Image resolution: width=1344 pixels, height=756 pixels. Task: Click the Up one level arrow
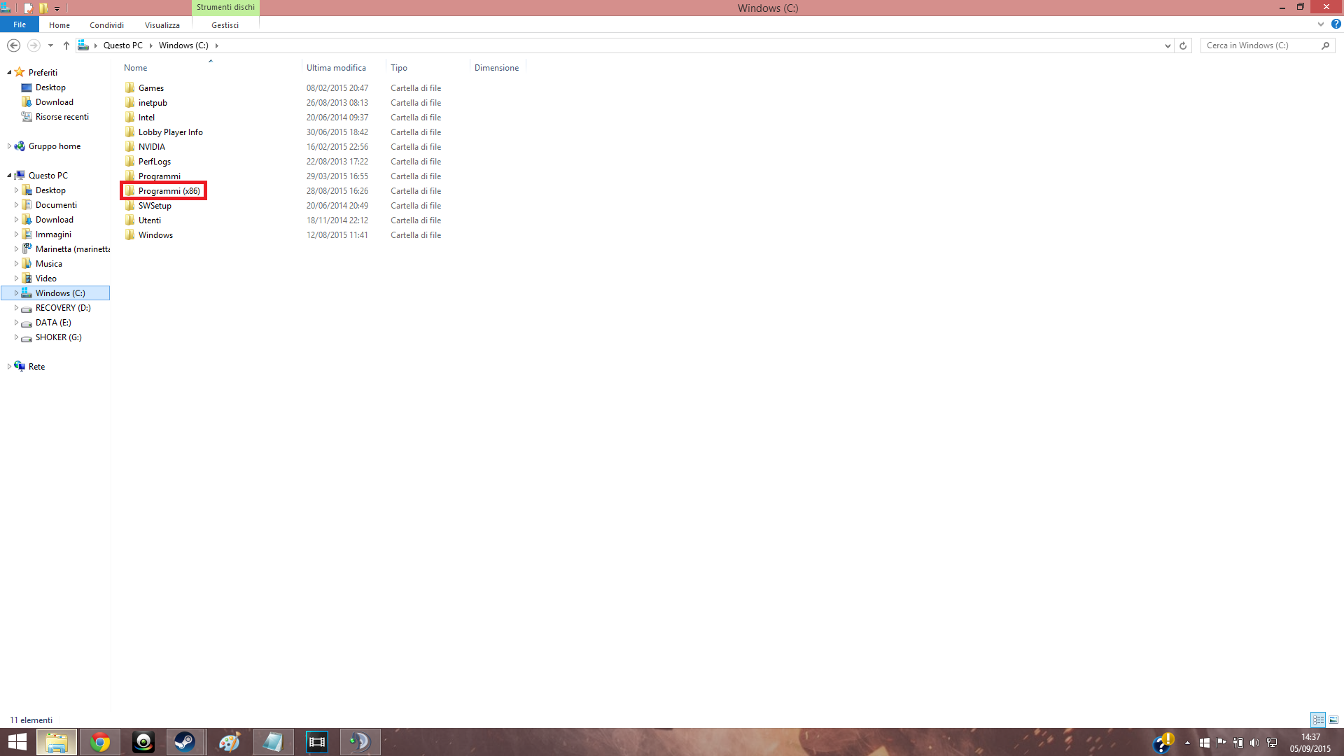pyautogui.click(x=66, y=45)
